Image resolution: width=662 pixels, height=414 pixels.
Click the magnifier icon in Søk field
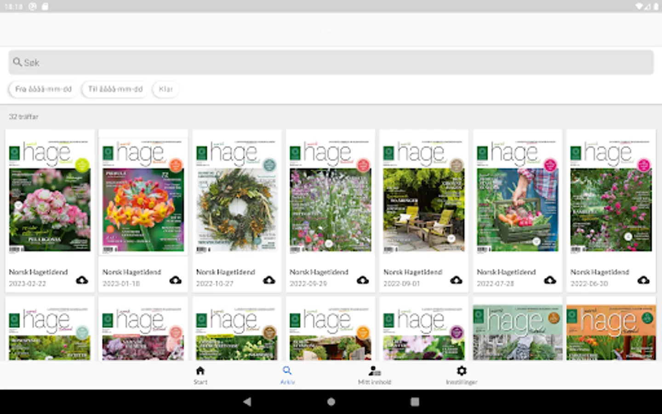(x=17, y=62)
